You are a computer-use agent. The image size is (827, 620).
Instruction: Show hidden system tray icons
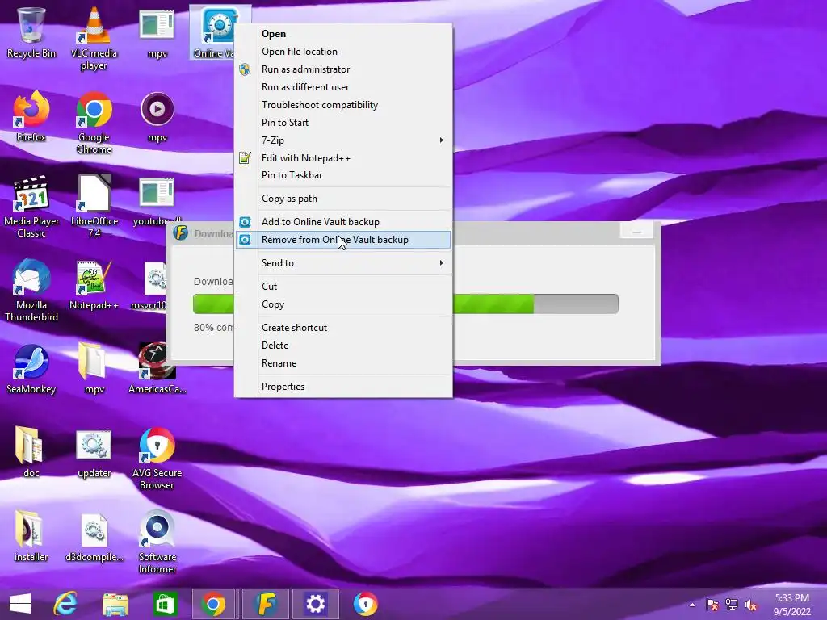(692, 605)
